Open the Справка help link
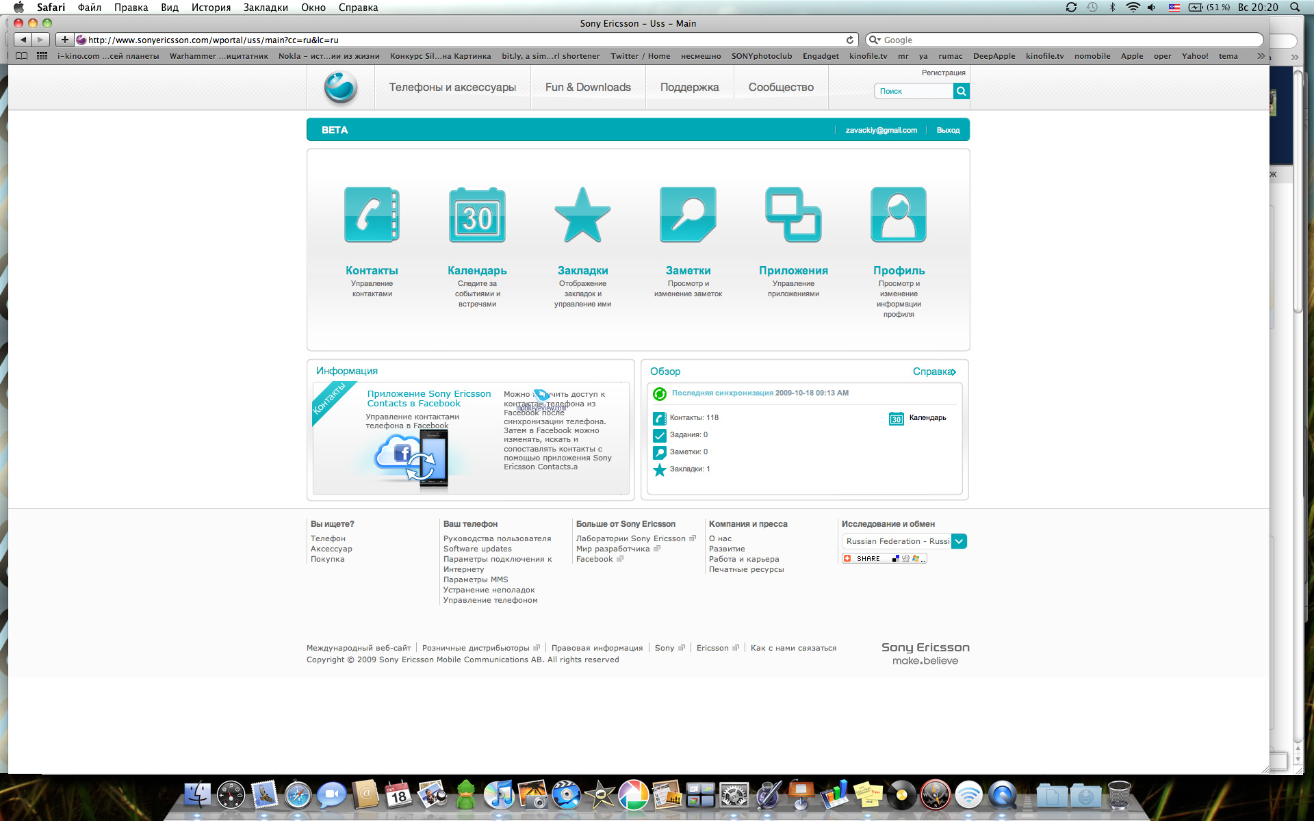The image size is (1314, 821). tap(934, 372)
